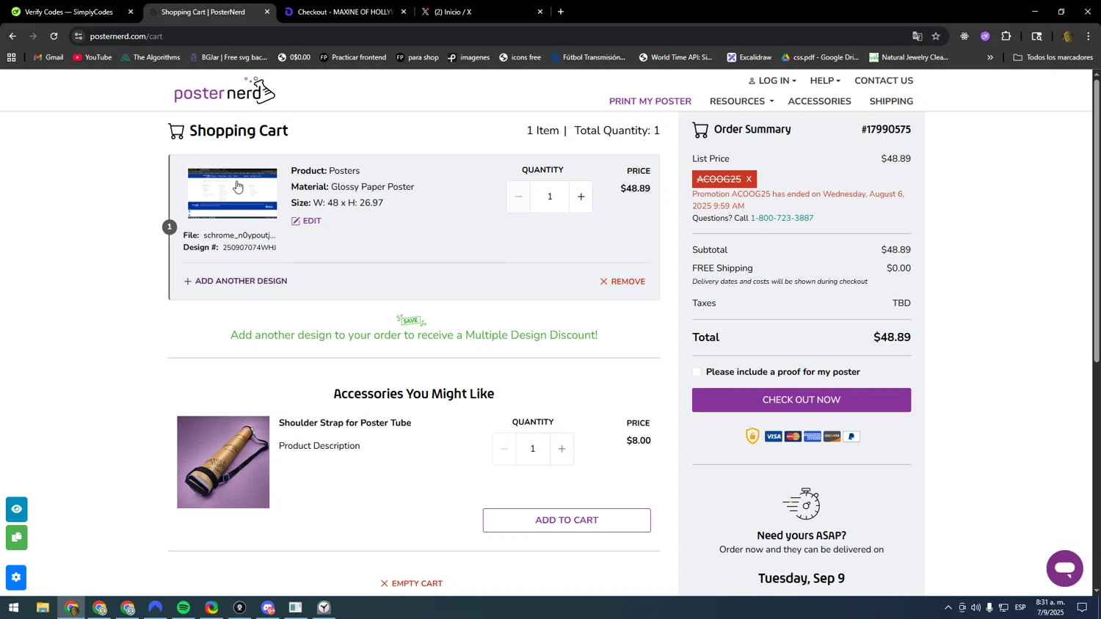Click ADD TO CART for Shoulder Strap

pos(566,520)
